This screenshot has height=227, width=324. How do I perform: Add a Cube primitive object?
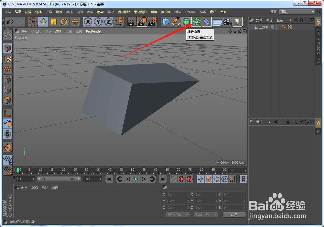click(165, 22)
